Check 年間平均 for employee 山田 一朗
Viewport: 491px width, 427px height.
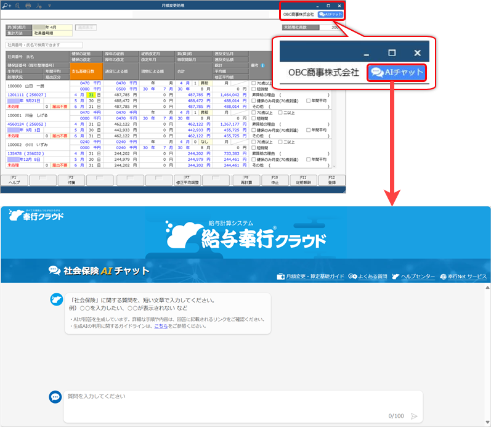pyautogui.click(x=309, y=101)
